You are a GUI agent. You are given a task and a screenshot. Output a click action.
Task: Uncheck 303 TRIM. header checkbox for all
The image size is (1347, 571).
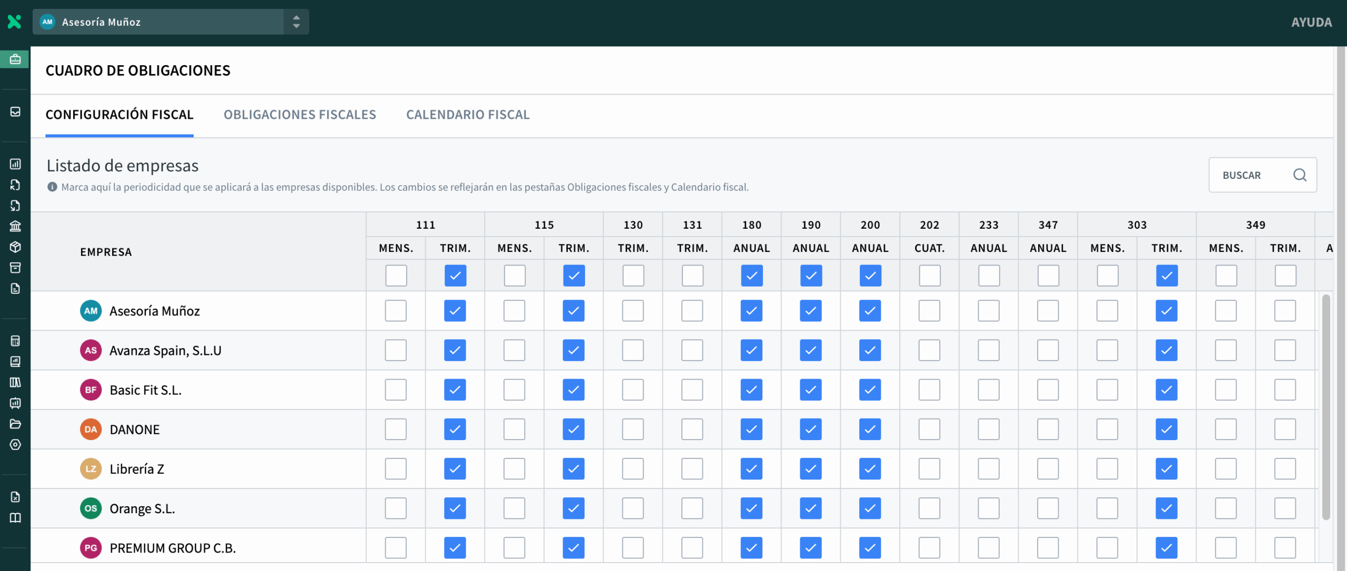pyautogui.click(x=1167, y=276)
